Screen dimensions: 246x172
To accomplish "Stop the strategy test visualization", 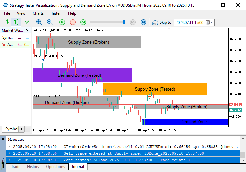I will [73, 22].
